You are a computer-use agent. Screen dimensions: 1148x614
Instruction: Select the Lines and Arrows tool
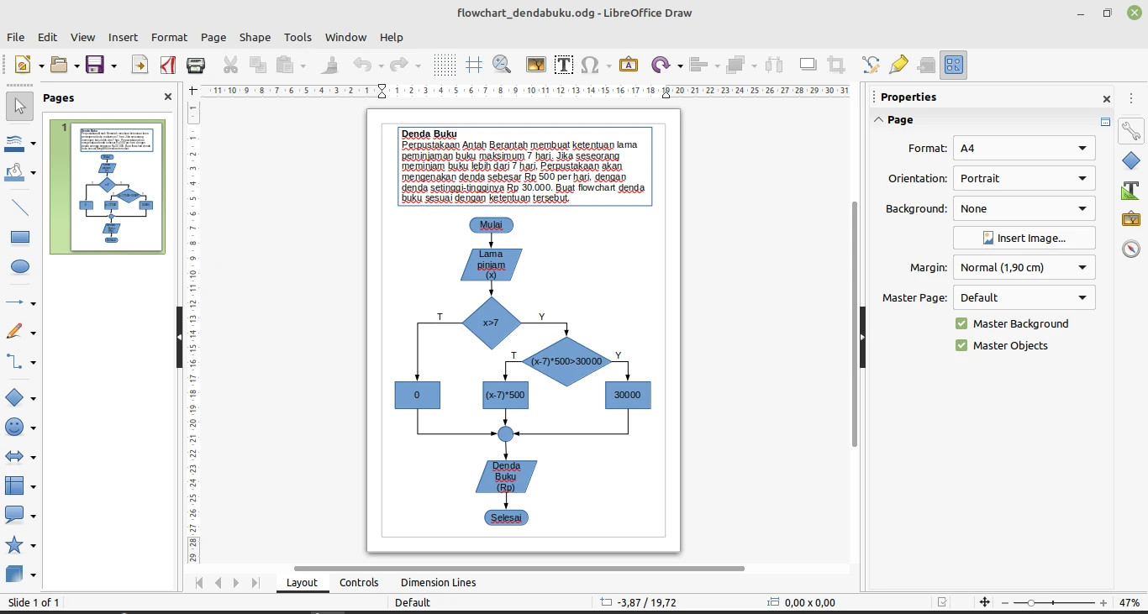pyautogui.click(x=15, y=302)
